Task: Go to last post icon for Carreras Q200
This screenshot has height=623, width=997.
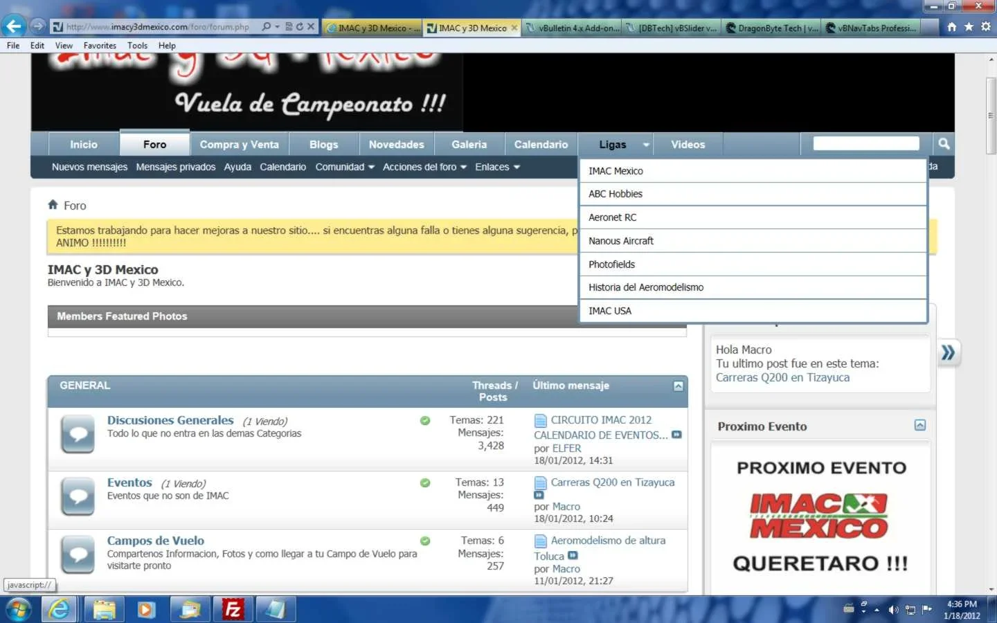Action: (539, 495)
